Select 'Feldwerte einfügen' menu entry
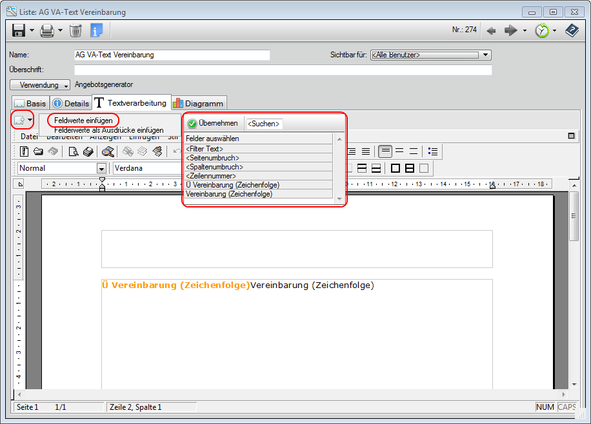This screenshot has width=591, height=424. click(83, 120)
